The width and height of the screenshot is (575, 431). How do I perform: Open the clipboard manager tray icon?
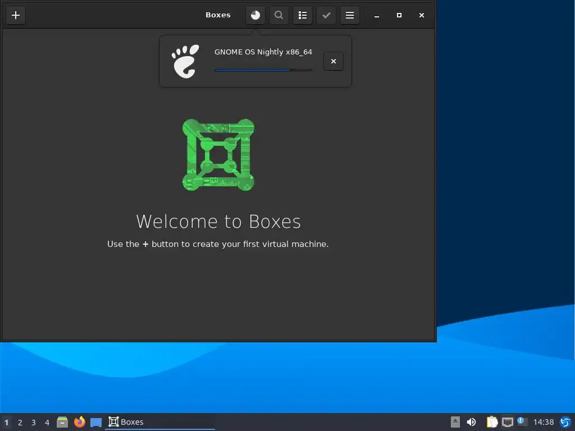click(492, 422)
